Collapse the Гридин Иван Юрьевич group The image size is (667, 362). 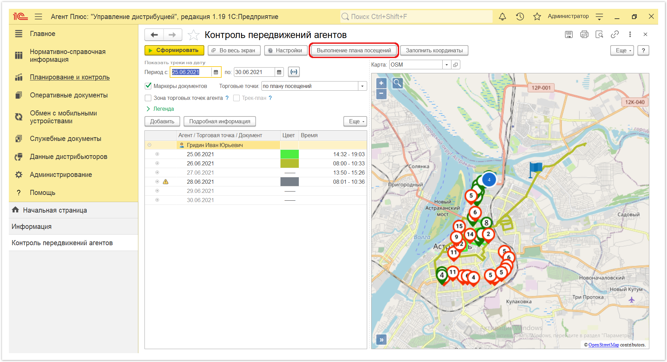pyautogui.click(x=149, y=145)
